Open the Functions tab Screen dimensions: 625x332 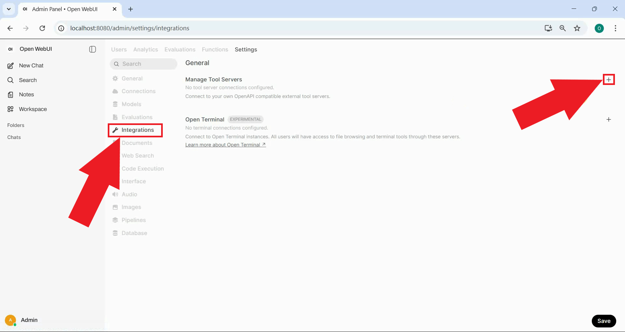(215, 49)
